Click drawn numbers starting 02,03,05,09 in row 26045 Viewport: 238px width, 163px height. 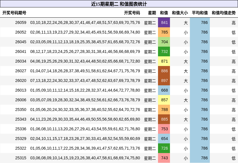tap(85, 42)
